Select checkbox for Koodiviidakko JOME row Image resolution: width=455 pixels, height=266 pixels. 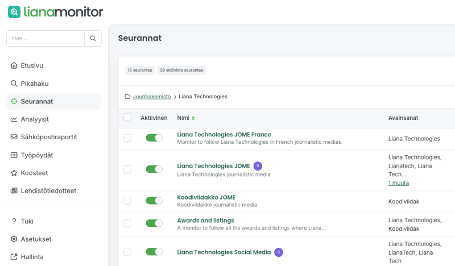pos(127,201)
